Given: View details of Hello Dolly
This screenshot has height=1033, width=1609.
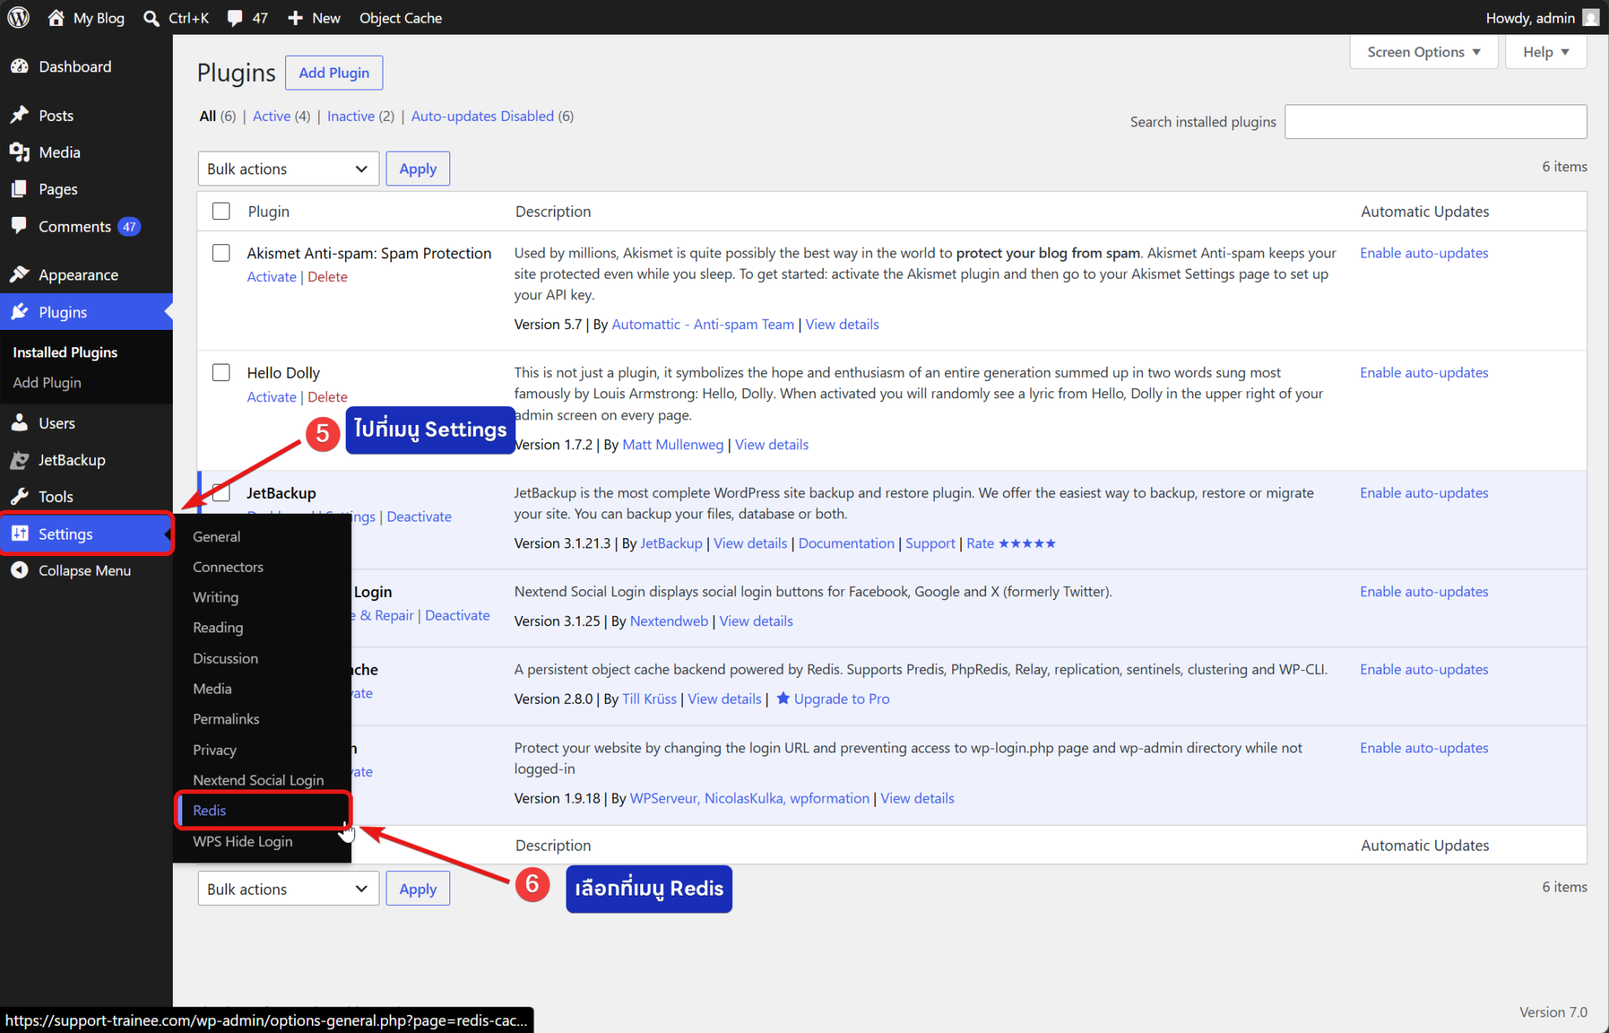Looking at the screenshot, I should pyautogui.click(x=772, y=445).
